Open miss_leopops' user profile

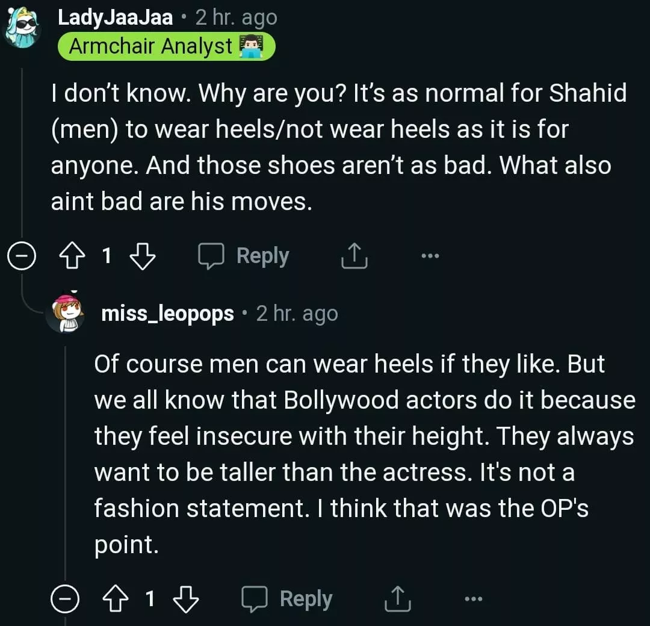[x=167, y=314]
